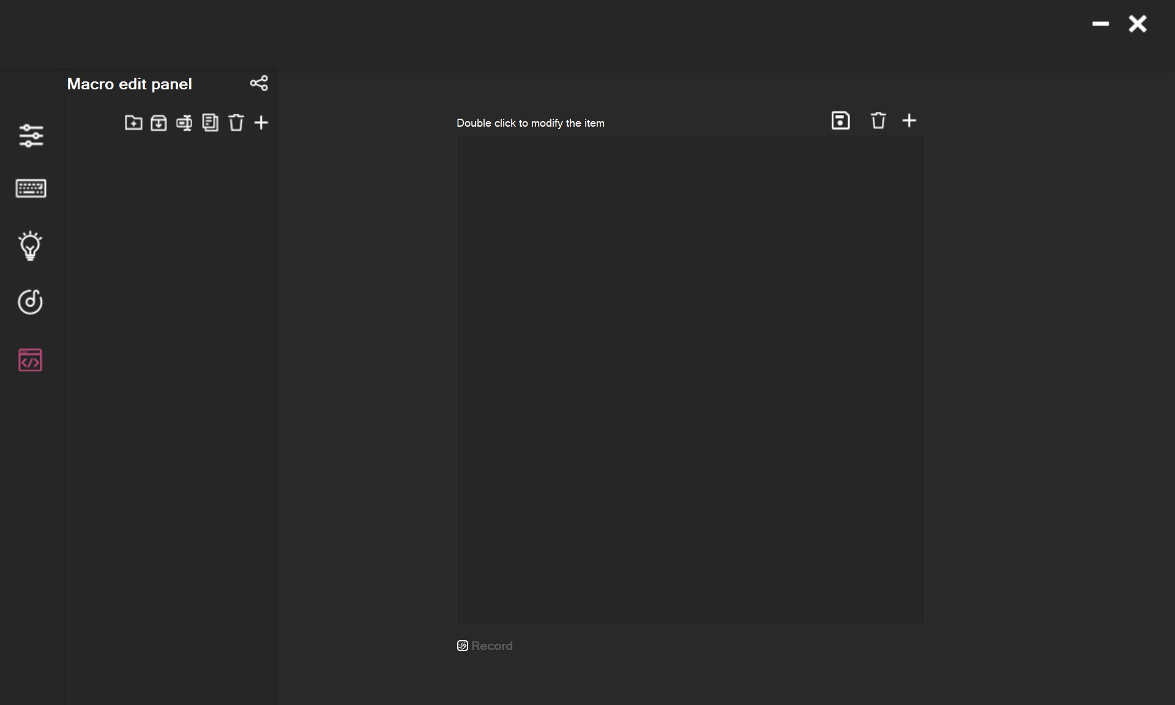Close the application window
1175x705 pixels.
(x=1138, y=24)
